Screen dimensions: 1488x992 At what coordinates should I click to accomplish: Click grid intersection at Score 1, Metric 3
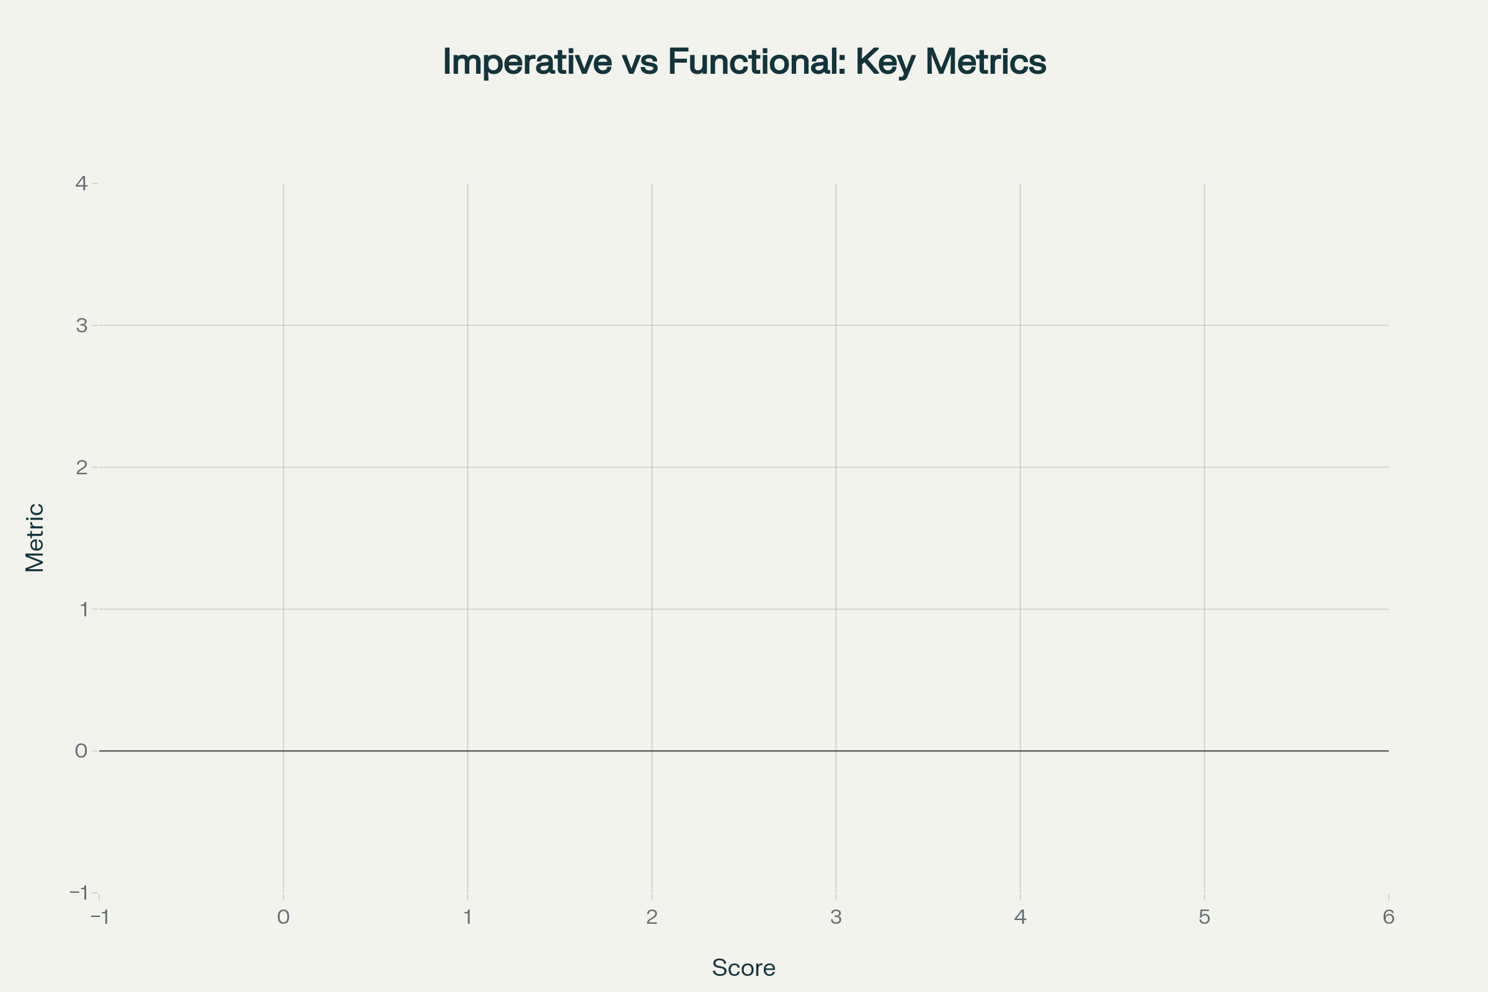(467, 326)
